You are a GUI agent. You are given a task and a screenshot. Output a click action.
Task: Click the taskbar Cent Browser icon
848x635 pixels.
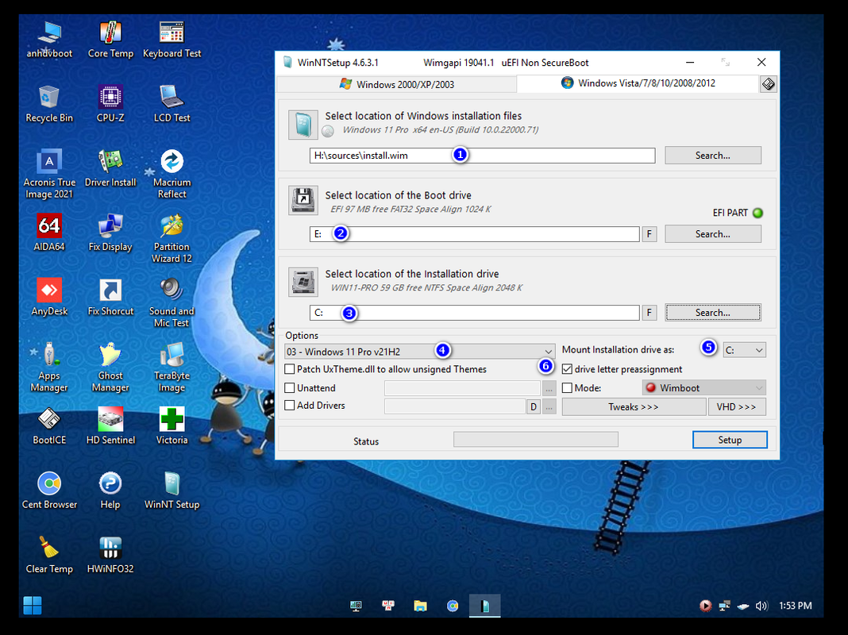tap(453, 606)
